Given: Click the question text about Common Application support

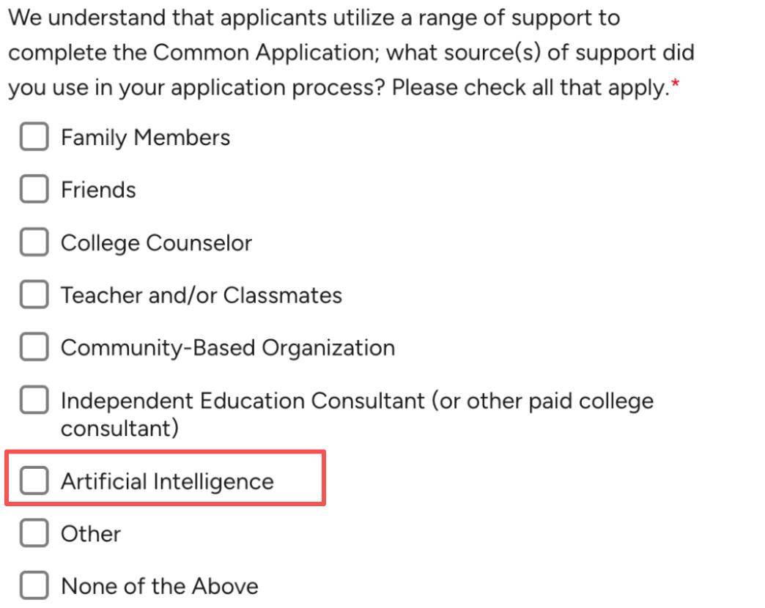Looking at the screenshot, I should [x=351, y=53].
